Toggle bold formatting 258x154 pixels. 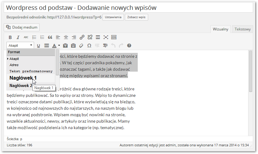[10, 38]
